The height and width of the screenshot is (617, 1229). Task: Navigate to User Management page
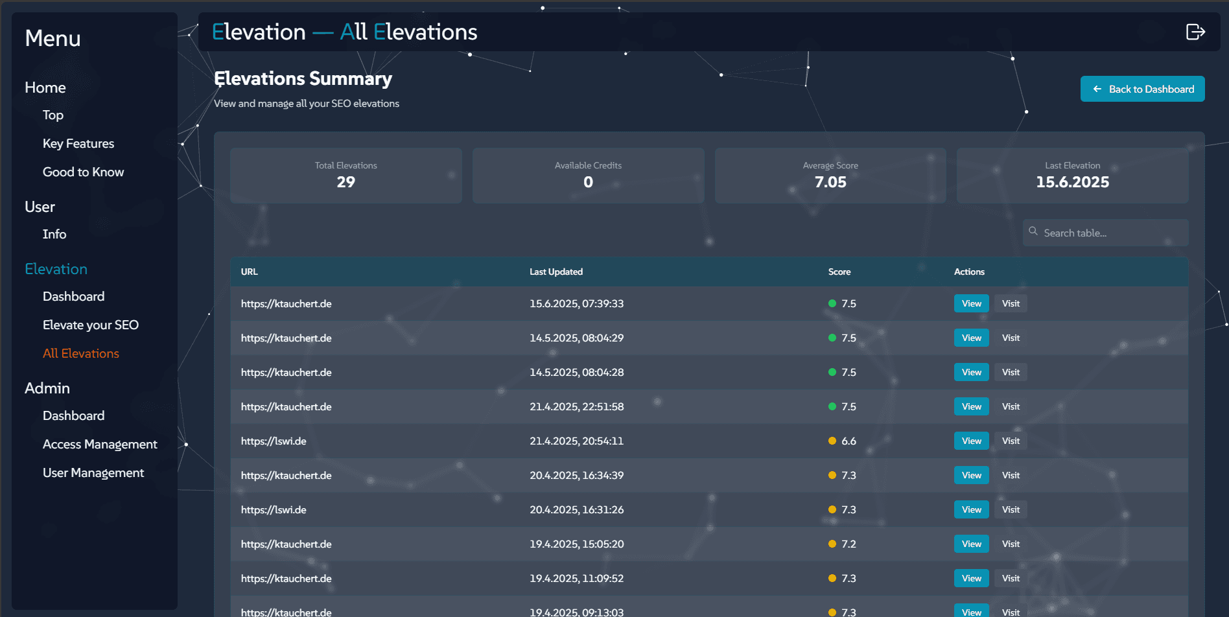tap(93, 472)
